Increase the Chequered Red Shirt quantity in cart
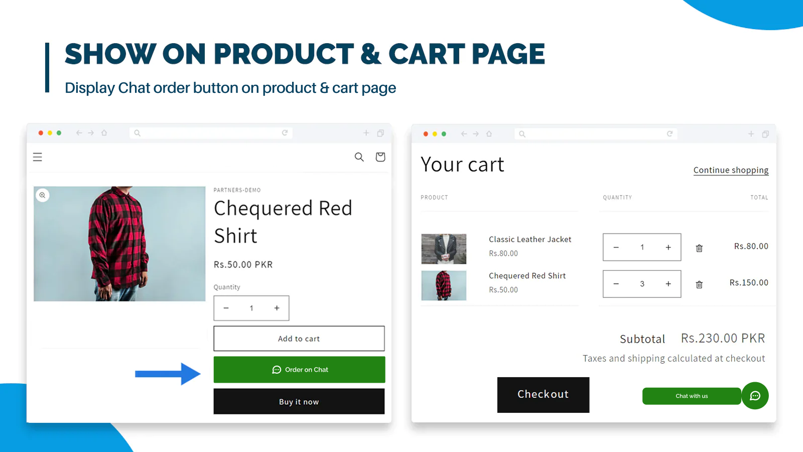 click(668, 284)
